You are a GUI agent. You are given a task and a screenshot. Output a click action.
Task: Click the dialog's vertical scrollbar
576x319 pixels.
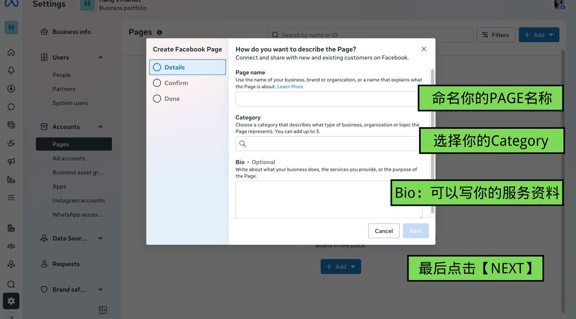tap(432, 141)
